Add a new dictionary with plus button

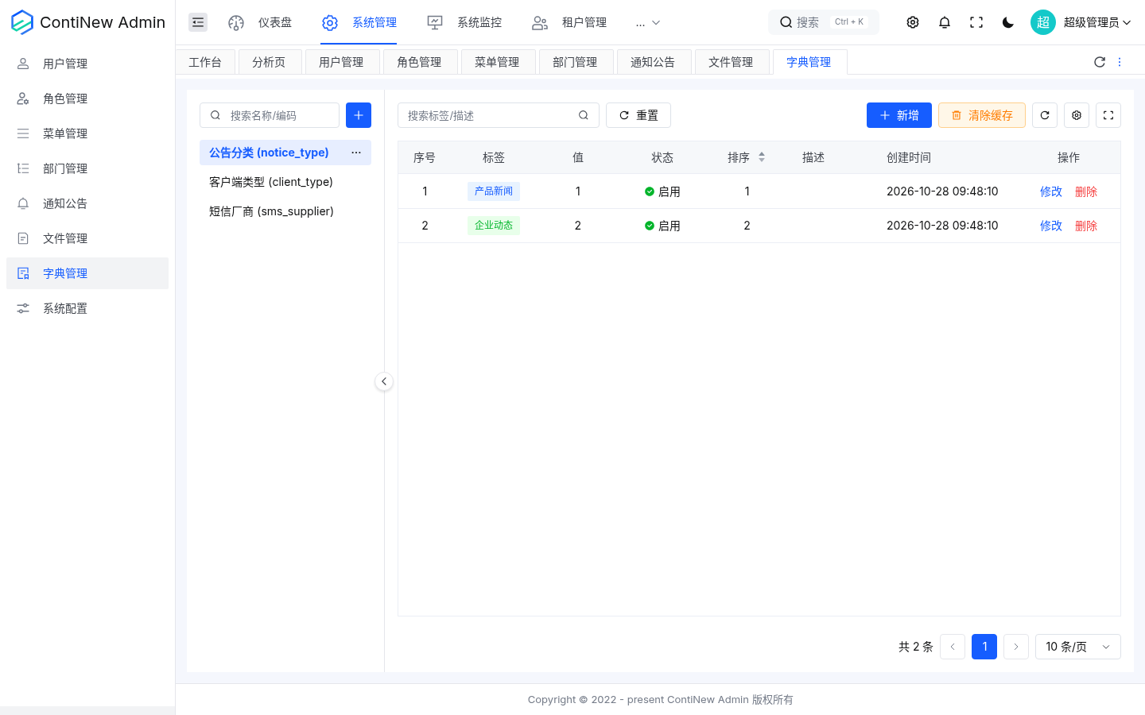point(359,115)
